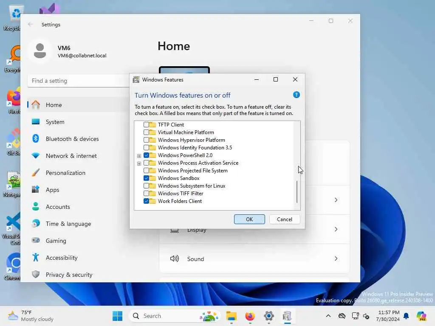Select the Personalization sidebar label
The image size is (435, 326).
65,173
